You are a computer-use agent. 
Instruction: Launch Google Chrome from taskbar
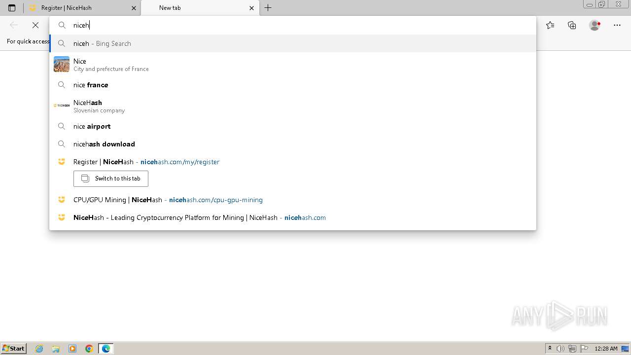(89, 349)
